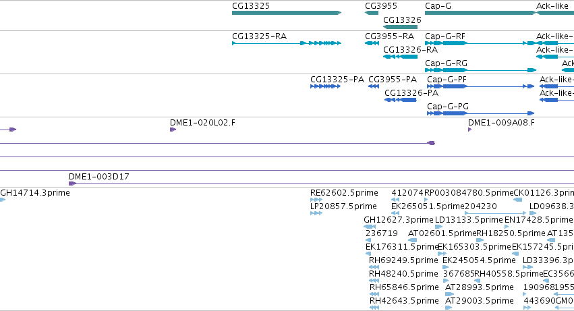Screen dimensions: 574x311
Task: Select the RE62602.5prime EST glyph
Action: pyautogui.click(x=316, y=200)
